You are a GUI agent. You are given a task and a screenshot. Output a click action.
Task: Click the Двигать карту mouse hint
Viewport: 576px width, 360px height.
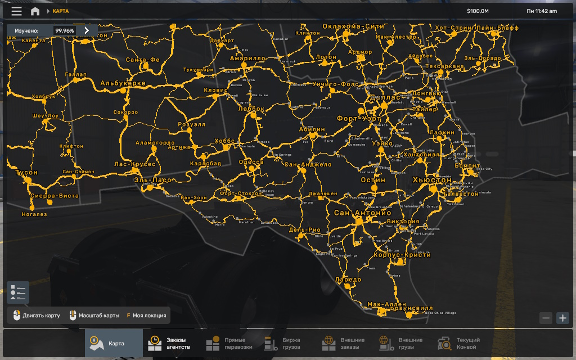37,316
